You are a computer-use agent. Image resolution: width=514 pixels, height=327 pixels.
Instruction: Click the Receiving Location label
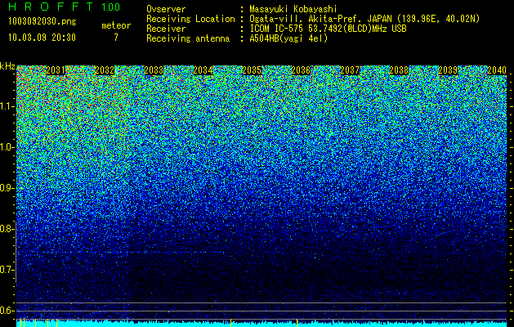pos(190,19)
